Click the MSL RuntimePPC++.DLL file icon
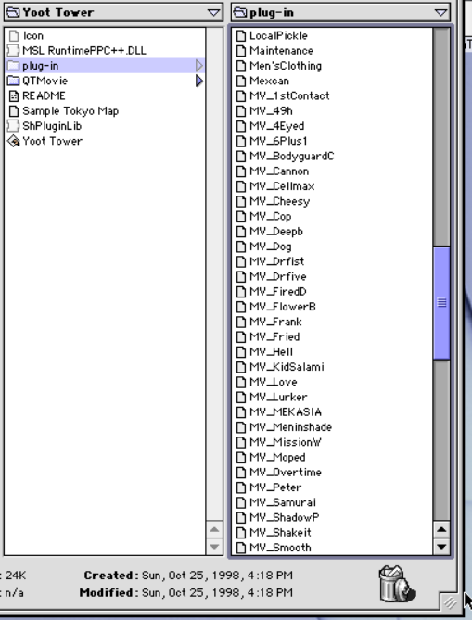The width and height of the screenshot is (472, 620). pos(14,51)
